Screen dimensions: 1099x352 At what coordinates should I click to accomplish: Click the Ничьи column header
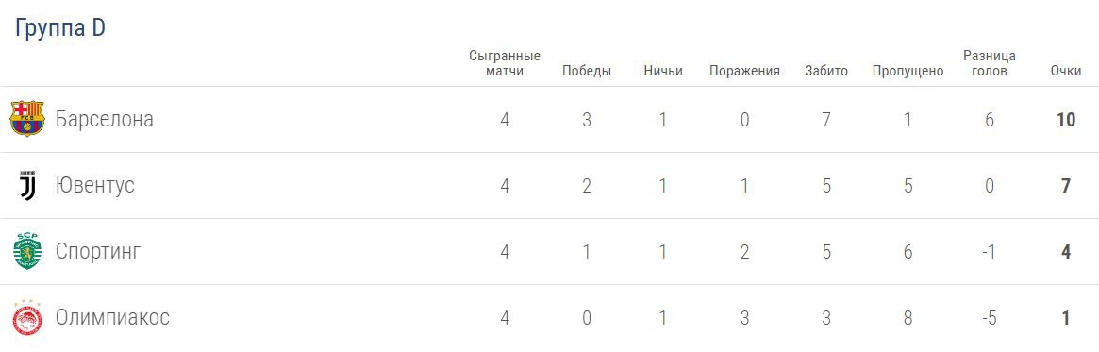click(663, 71)
